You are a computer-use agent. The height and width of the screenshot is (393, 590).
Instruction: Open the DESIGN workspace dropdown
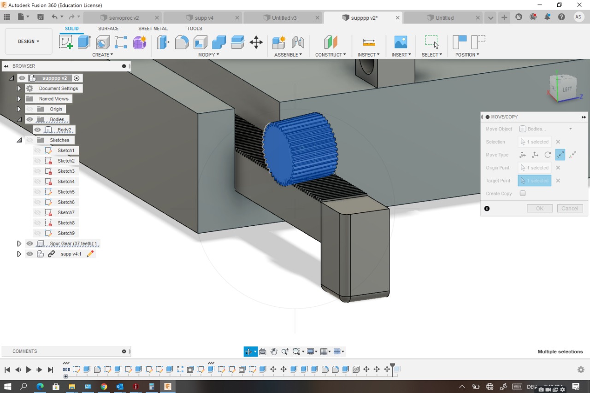[29, 41]
